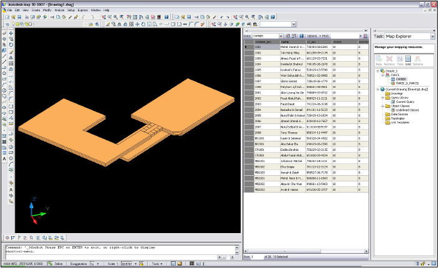The height and width of the screenshot is (268, 439).
Task: Select the Scale tool in Modify toolbar
Action: pyautogui.click(x=149, y=24)
